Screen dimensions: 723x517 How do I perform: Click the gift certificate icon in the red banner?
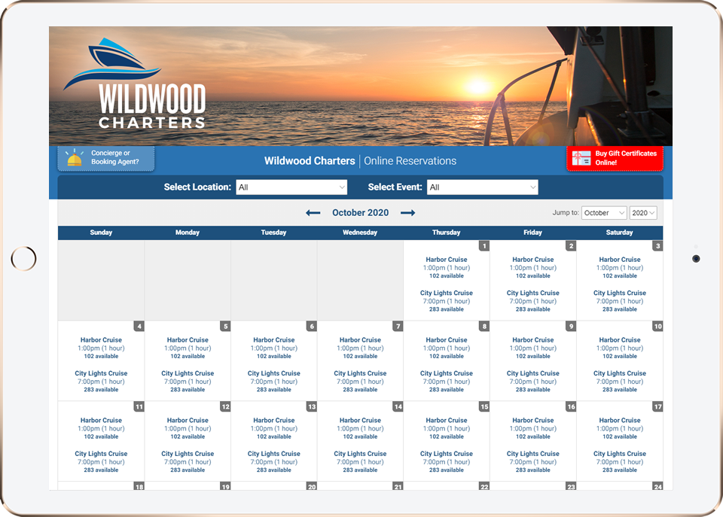click(581, 158)
